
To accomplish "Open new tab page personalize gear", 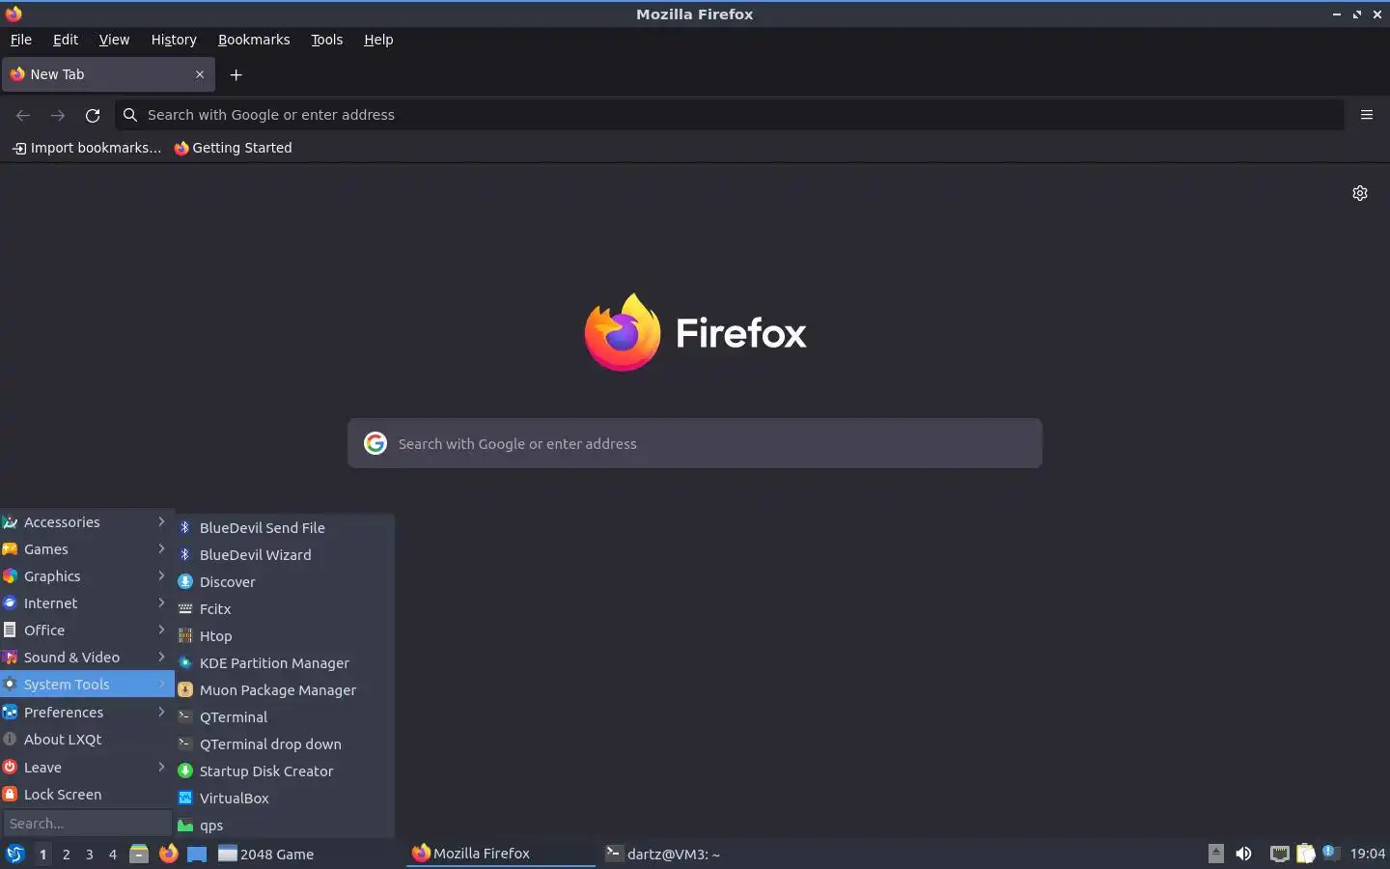I will pos(1360,193).
